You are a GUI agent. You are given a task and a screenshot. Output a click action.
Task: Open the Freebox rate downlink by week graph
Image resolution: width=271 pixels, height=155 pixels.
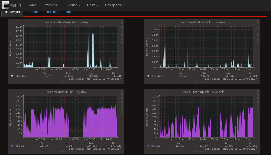pyautogui.click(x=202, y=51)
